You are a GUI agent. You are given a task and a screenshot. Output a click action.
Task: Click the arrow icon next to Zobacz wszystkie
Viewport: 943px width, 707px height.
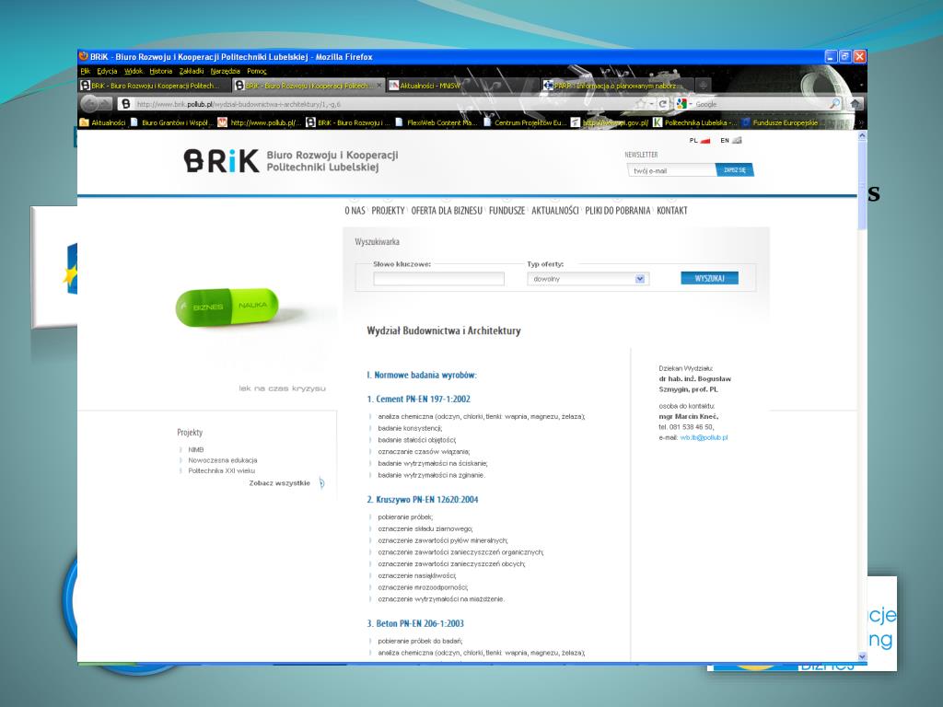[x=321, y=482]
